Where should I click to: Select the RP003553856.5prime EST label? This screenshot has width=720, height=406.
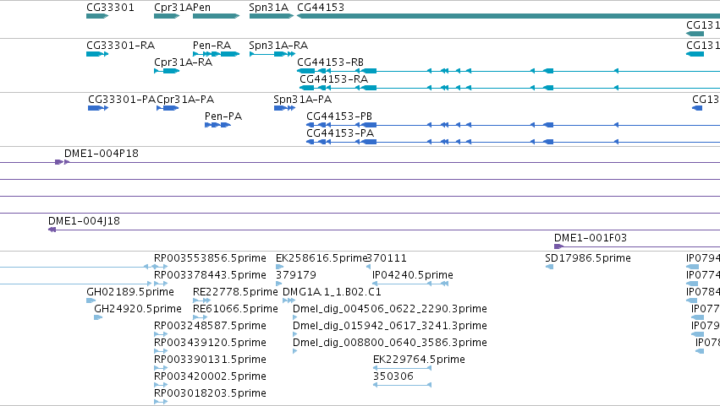(210, 258)
